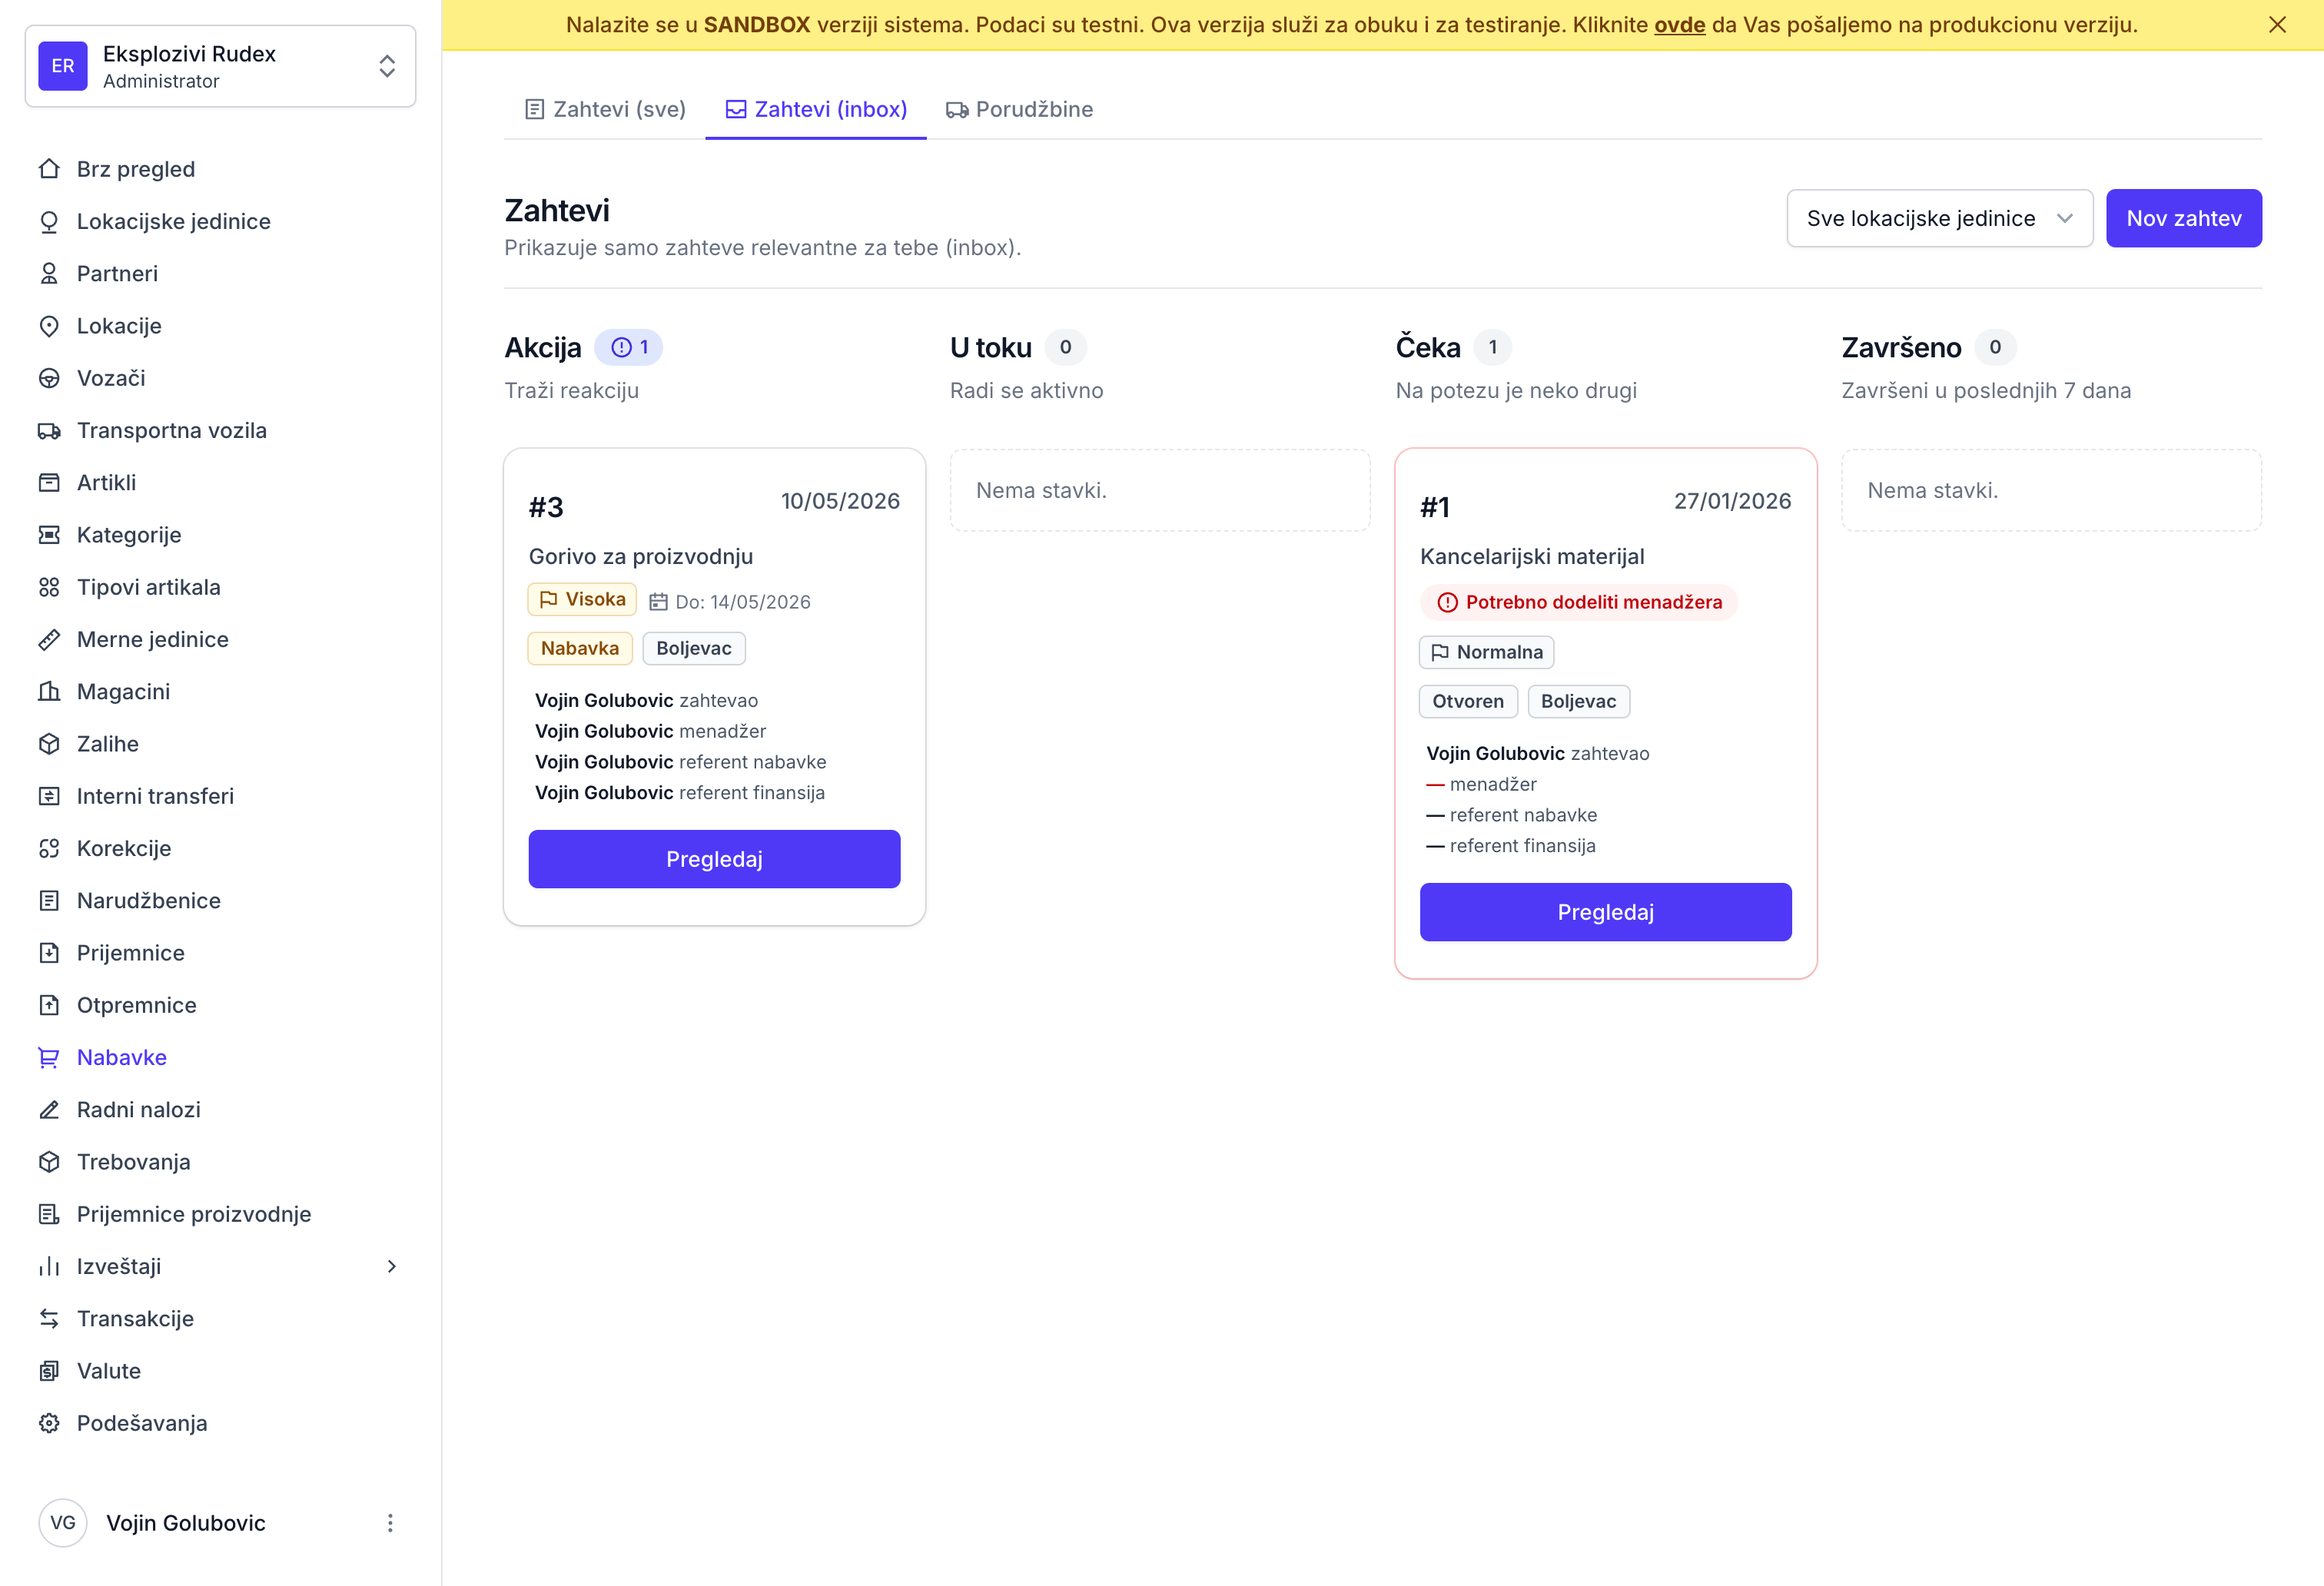This screenshot has height=1586, width=2324.
Task: Click Nabavka tag on request #3
Action: coord(580,648)
